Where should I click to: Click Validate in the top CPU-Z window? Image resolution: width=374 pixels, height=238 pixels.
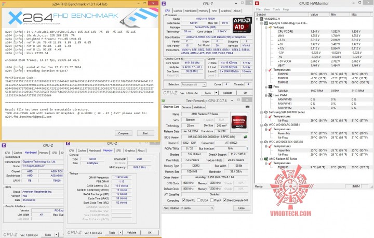(x=228, y=93)
